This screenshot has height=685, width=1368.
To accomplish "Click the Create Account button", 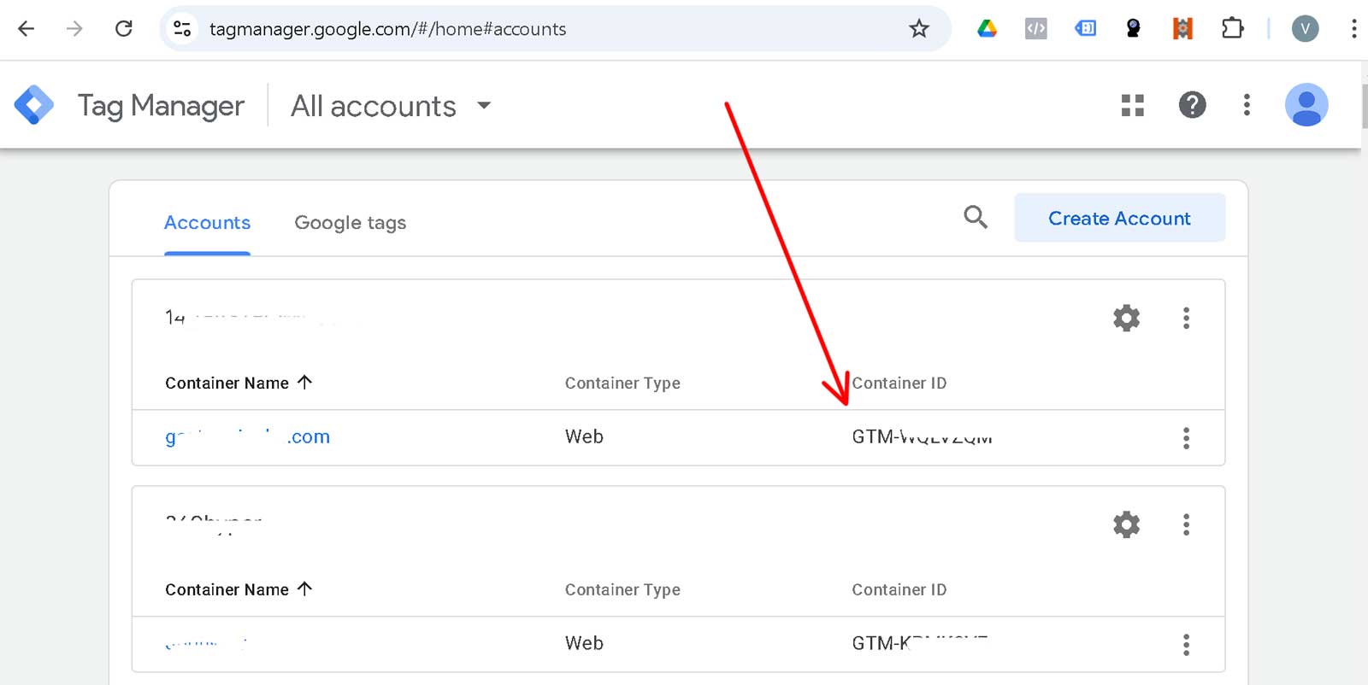I will coord(1119,218).
